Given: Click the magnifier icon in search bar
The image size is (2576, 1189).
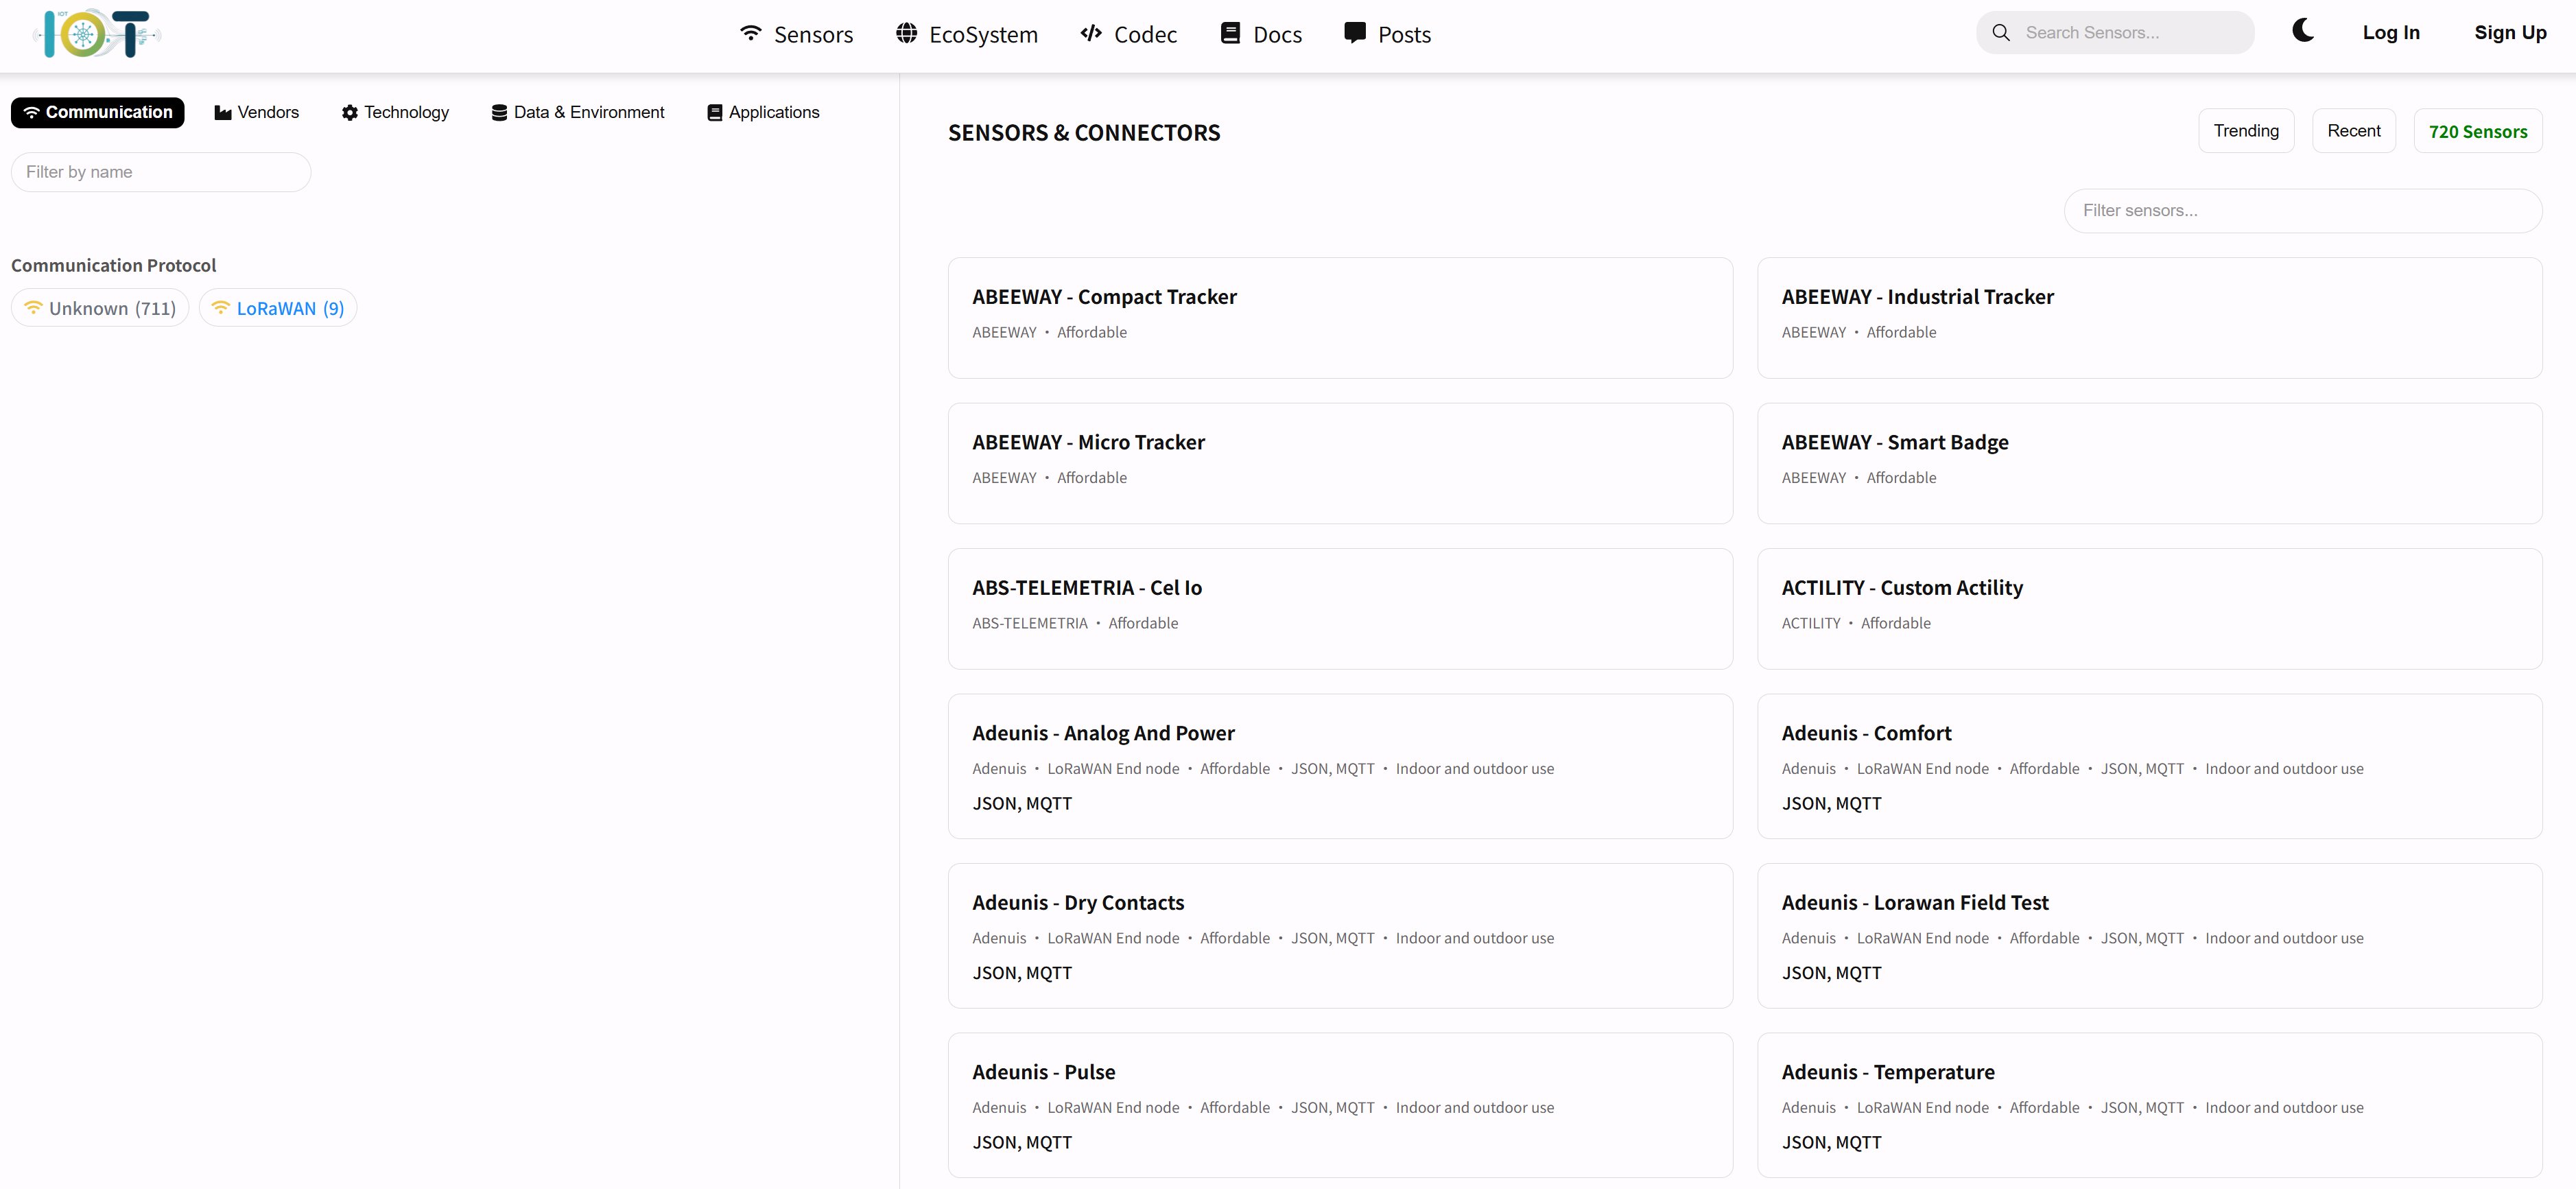Looking at the screenshot, I should pyautogui.click(x=2001, y=33).
